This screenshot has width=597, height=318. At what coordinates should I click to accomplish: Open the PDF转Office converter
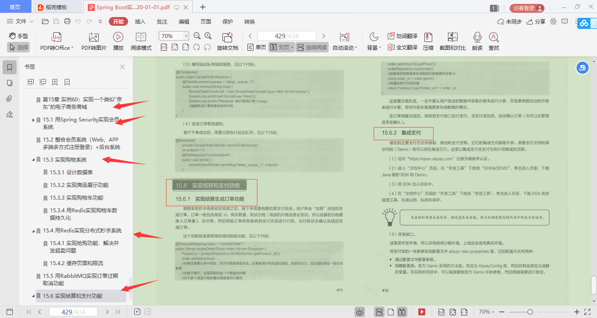click(x=57, y=42)
